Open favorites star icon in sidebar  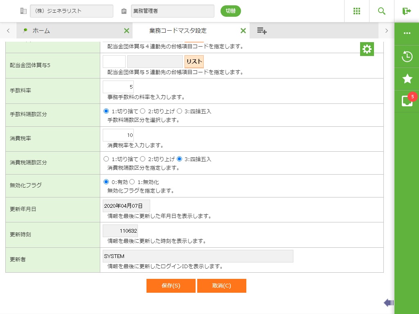coord(407,79)
